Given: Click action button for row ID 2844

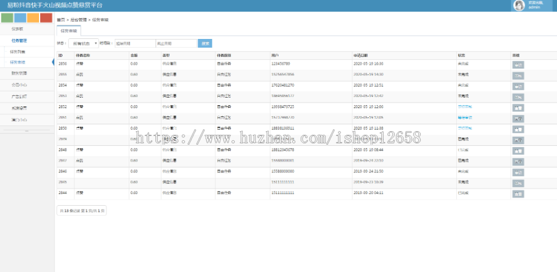Looking at the screenshot, I should pos(518,194).
